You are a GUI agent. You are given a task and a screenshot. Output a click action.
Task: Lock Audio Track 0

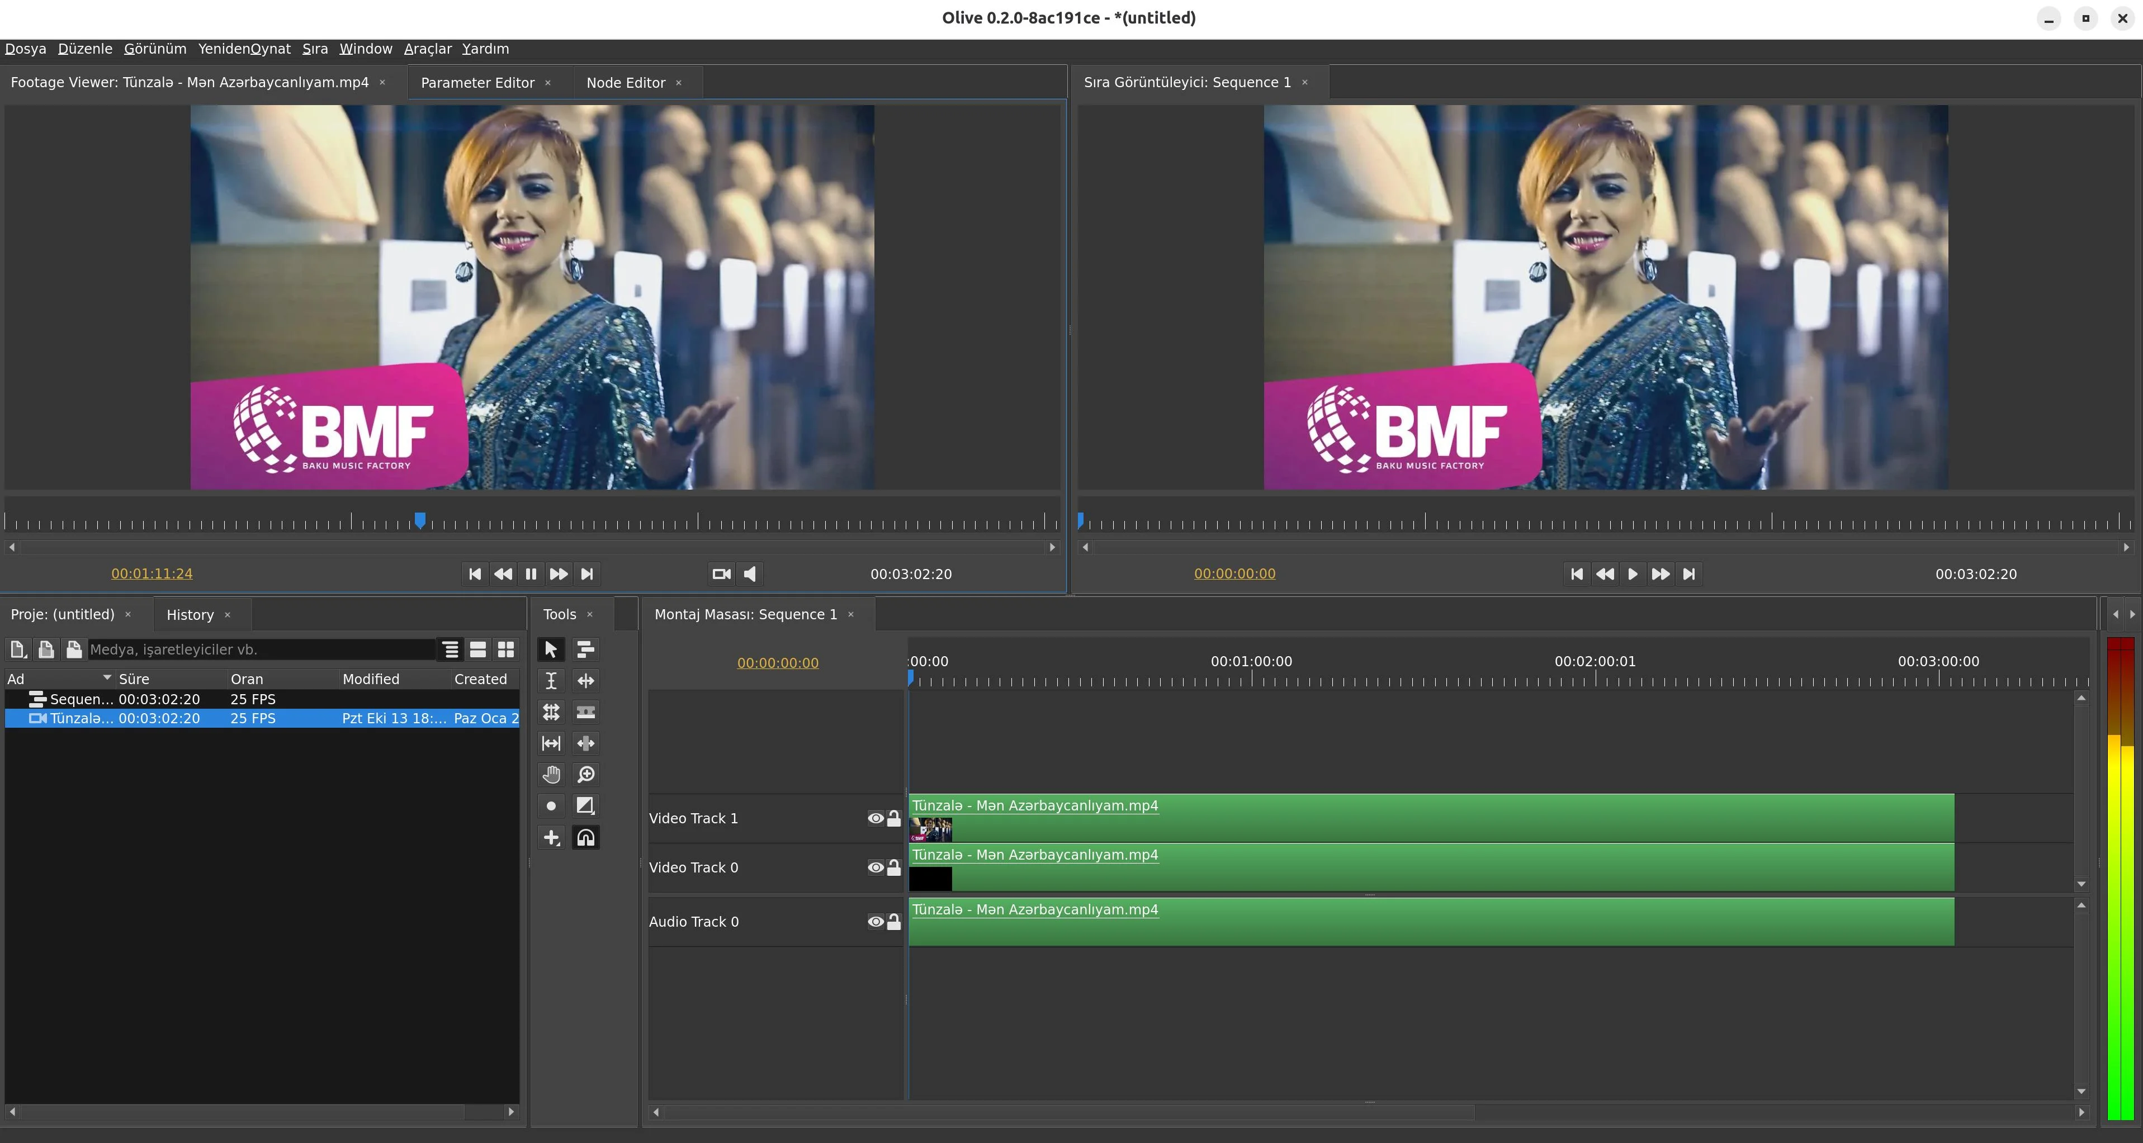pos(893,922)
